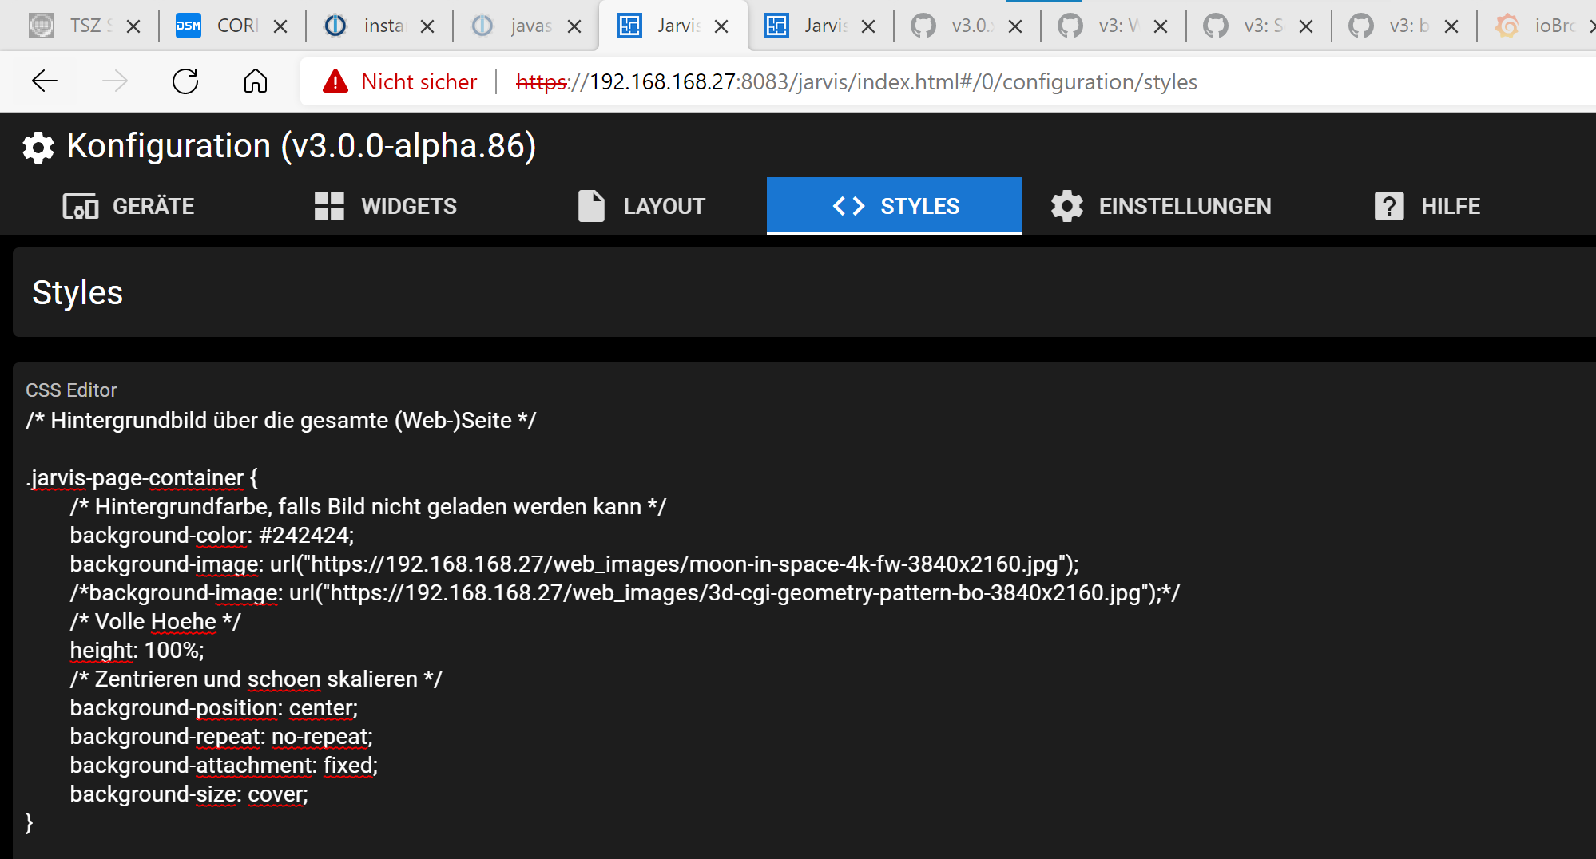
Task: Click the CSS Editor label
Action: point(71,390)
